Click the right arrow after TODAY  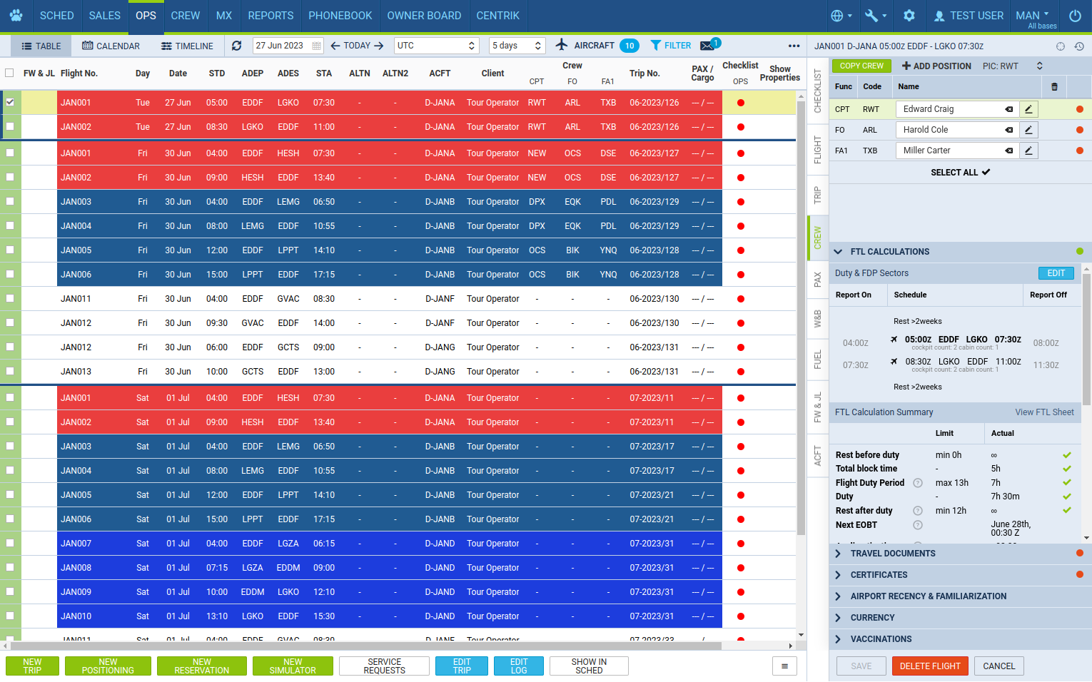pyautogui.click(x=379, y=46)
